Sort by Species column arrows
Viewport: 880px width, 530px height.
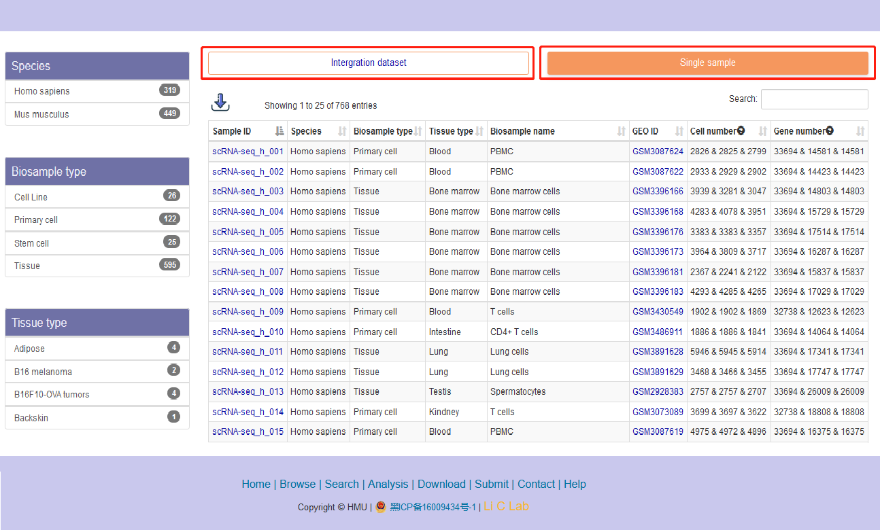click(342, 131)
